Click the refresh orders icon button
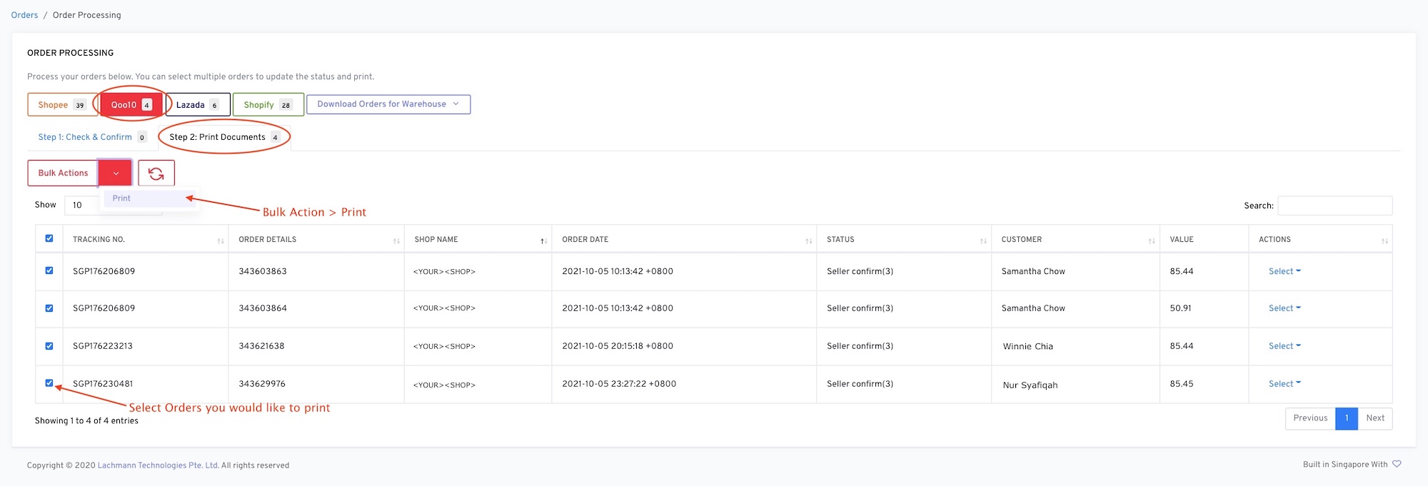 click(156, 173)
